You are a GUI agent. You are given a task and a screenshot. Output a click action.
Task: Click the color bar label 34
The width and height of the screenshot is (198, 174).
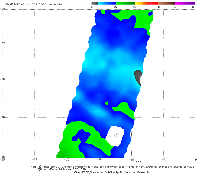coord(134,7)
